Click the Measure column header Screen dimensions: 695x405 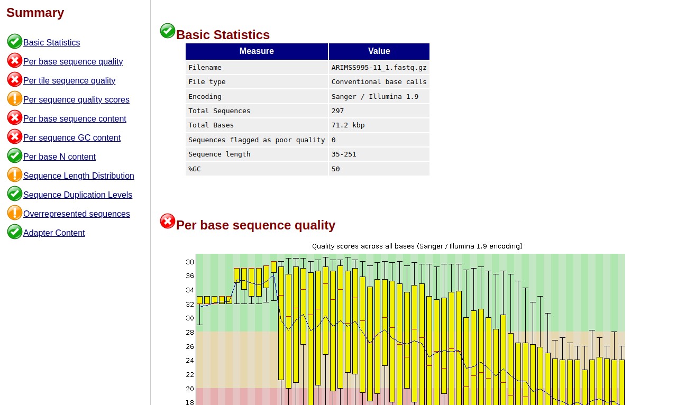pyautogui.click(x=257, y=51)
